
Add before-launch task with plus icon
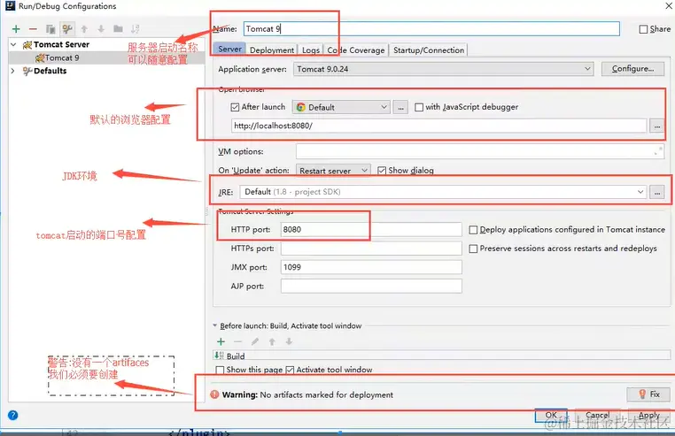(221, 341)
